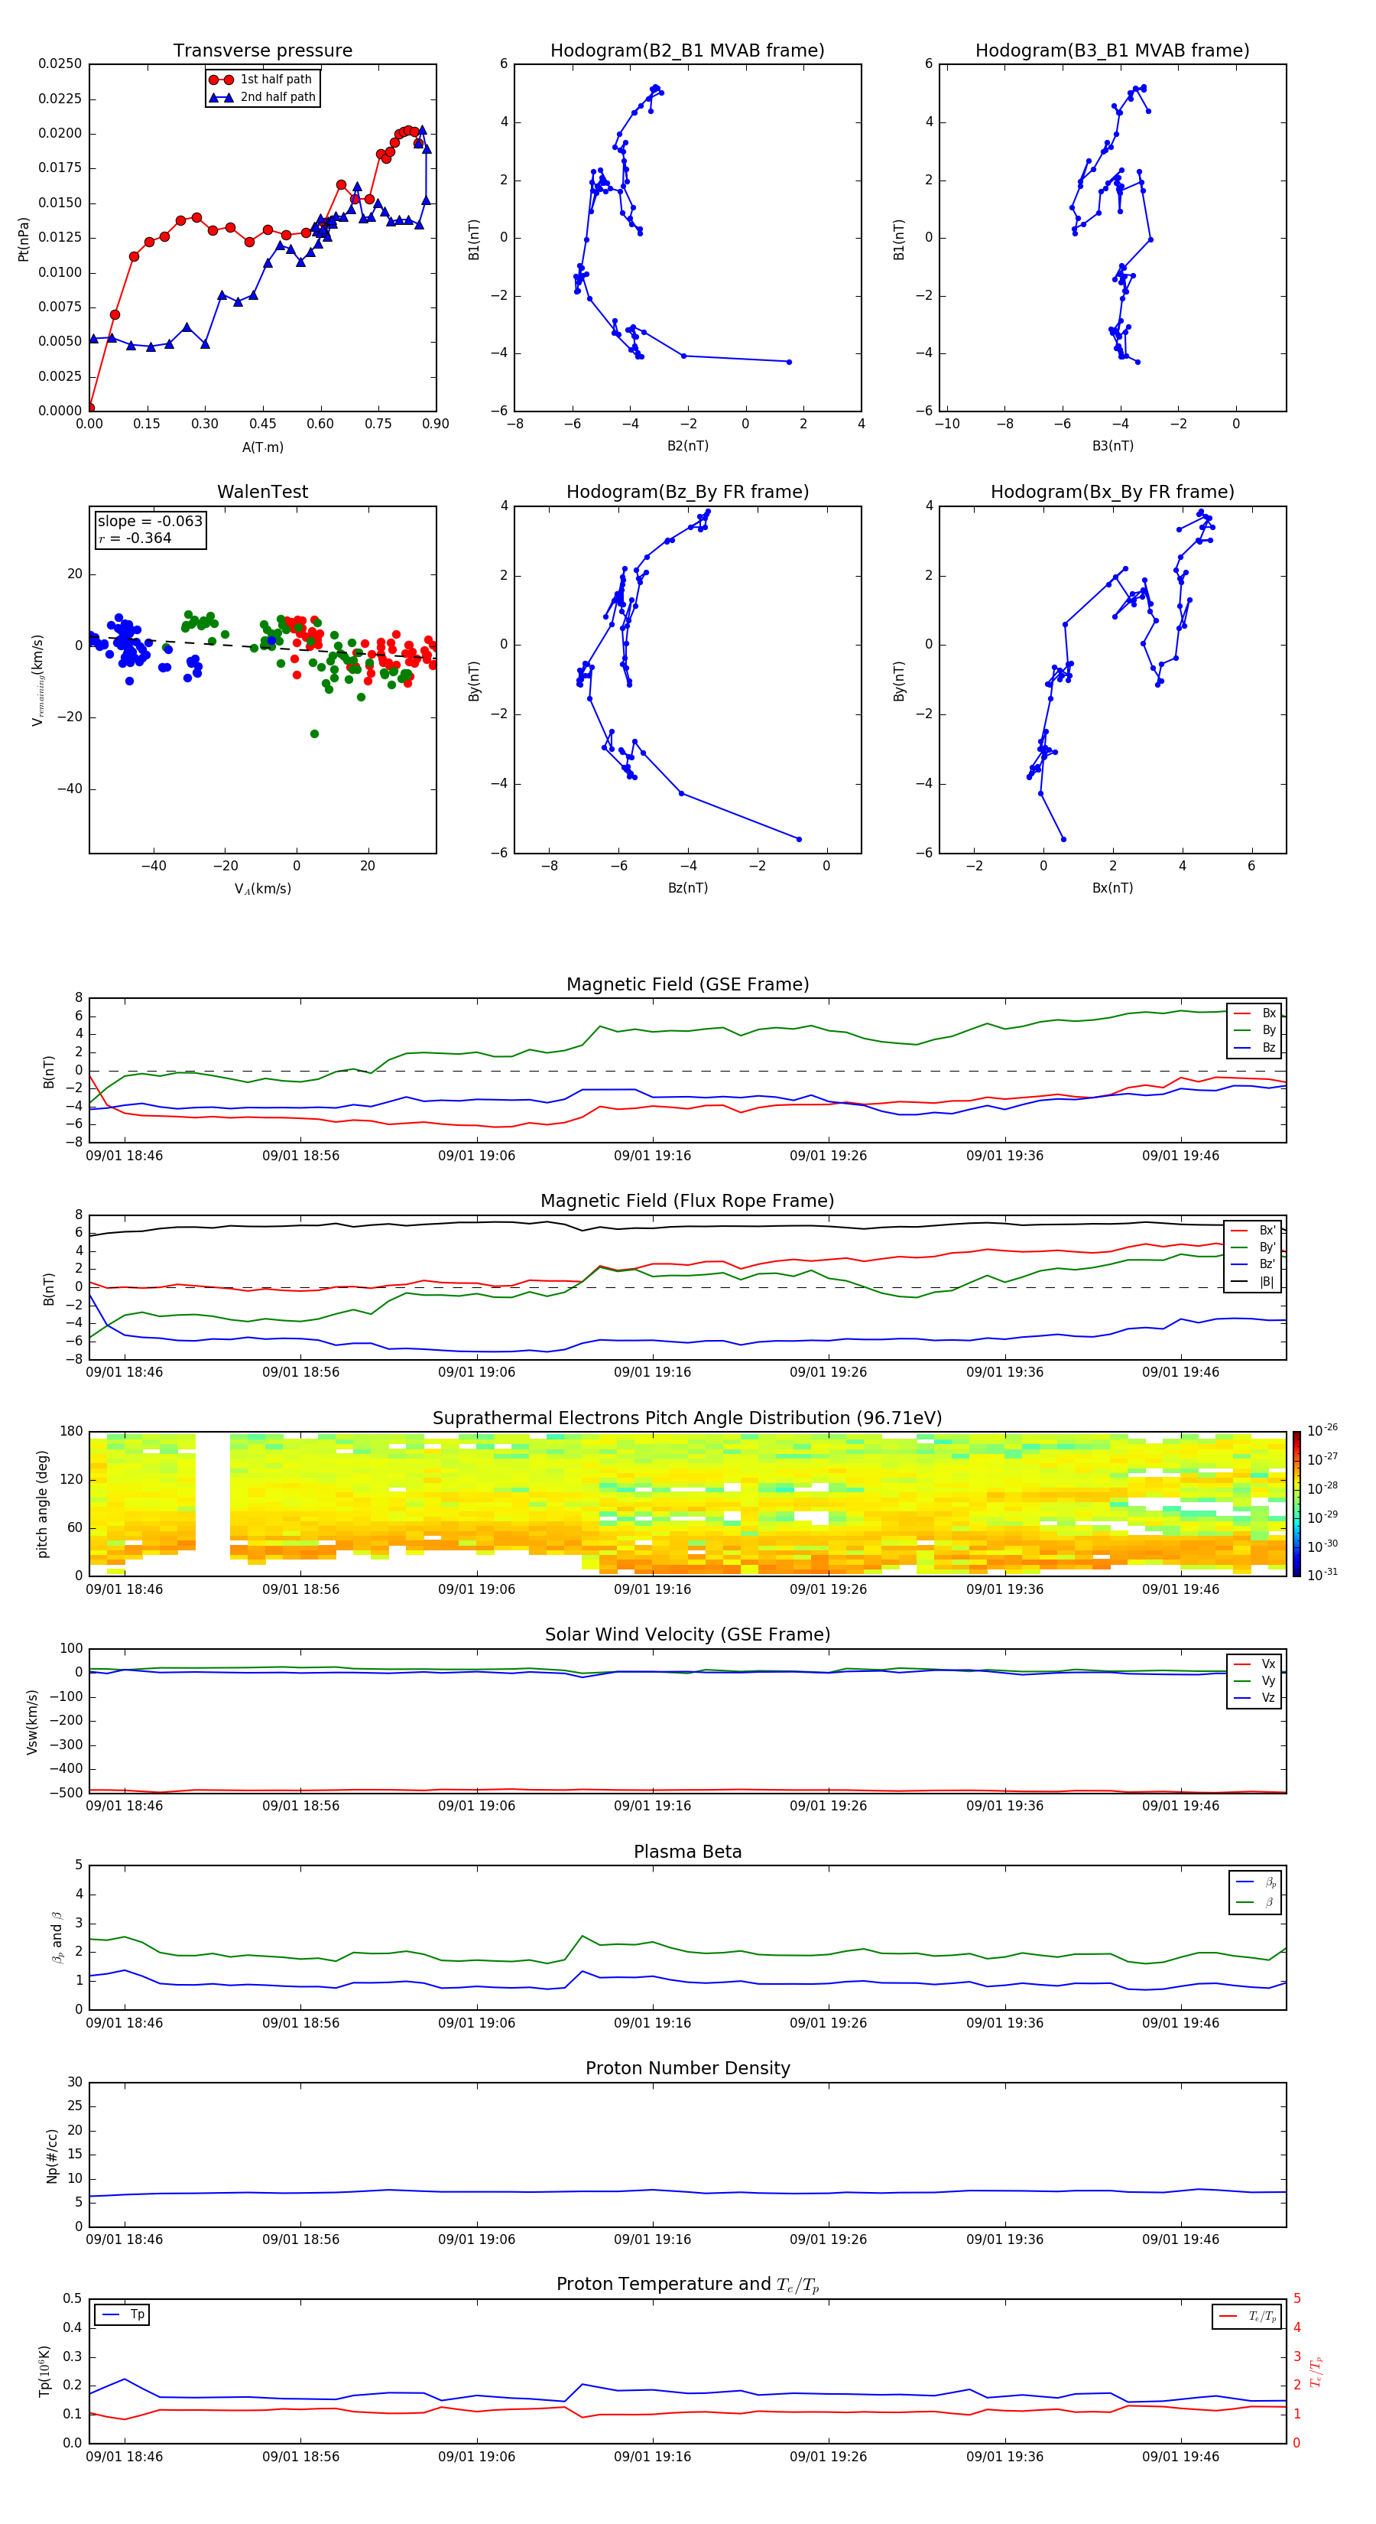Click 'βp' legend entry in Plasma Beta
This screenshot has height=2524, width=1376.
pos(1255,1882)
